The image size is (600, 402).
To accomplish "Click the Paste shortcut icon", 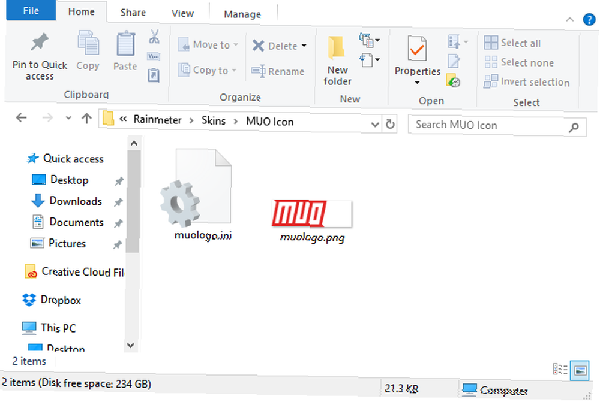I will coord(154,75).
